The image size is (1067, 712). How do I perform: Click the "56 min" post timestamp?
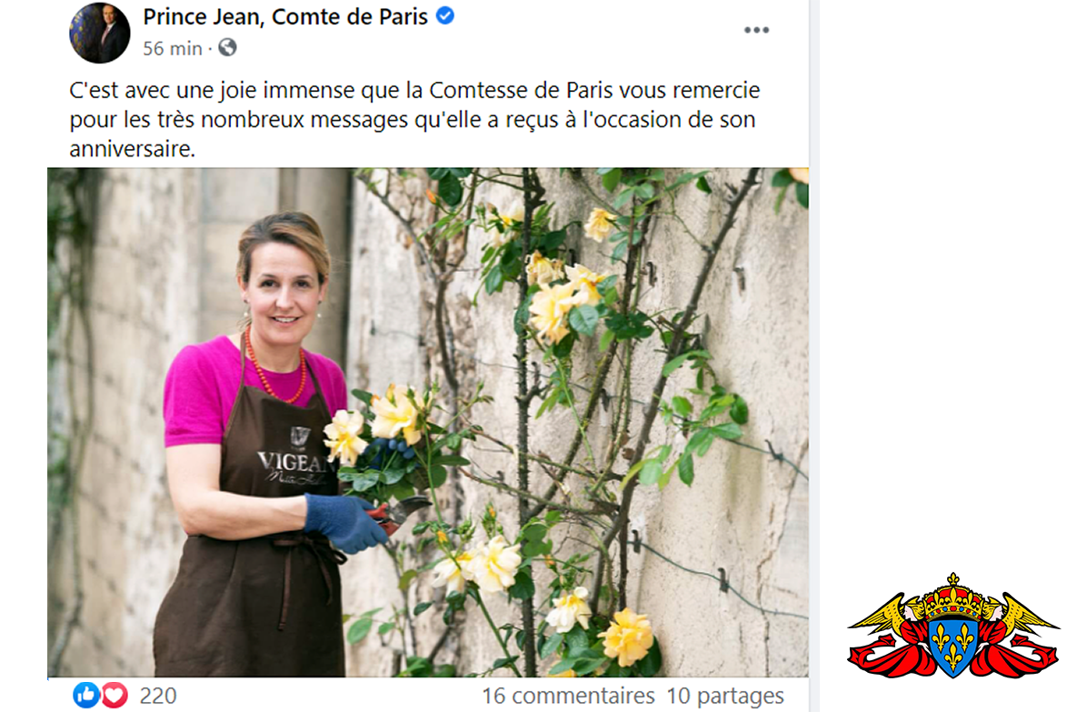[x=172, y=48]
